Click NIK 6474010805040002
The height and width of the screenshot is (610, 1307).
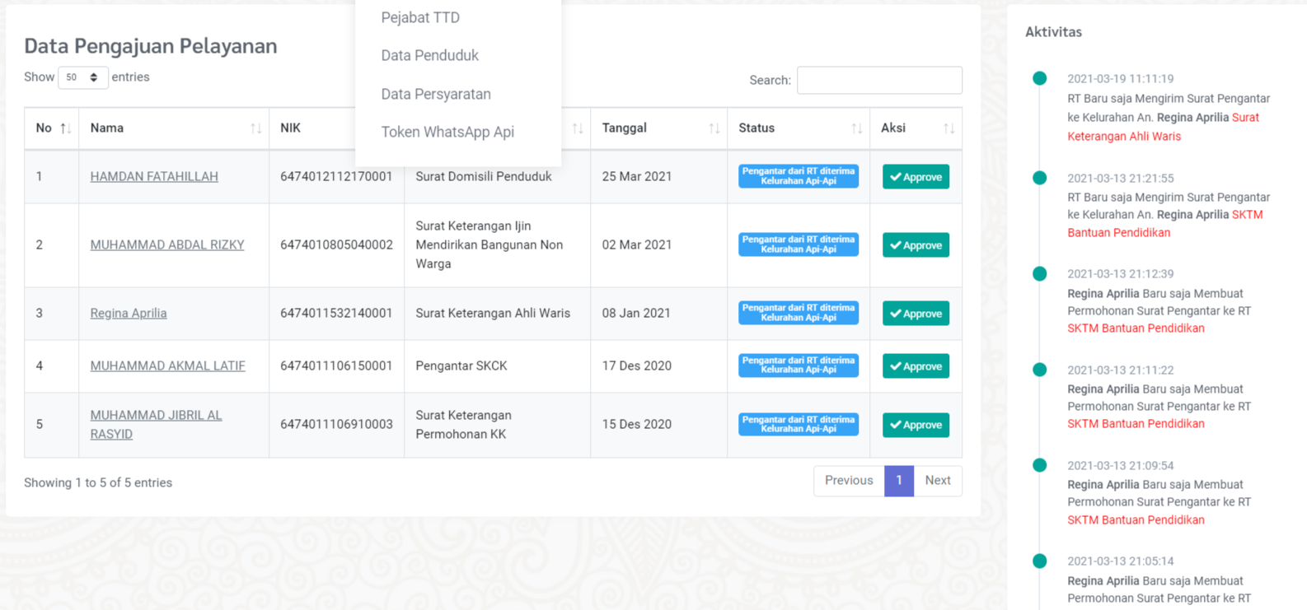336,244
